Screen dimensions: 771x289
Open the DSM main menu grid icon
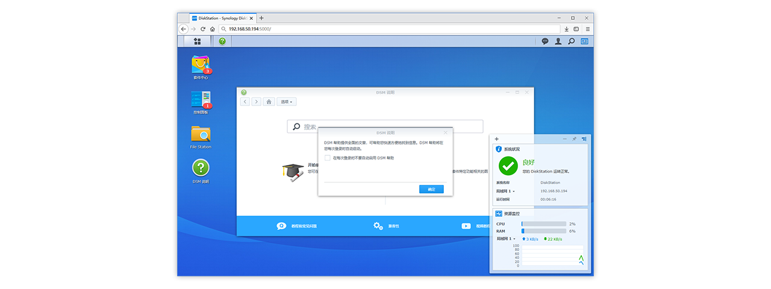197,41
